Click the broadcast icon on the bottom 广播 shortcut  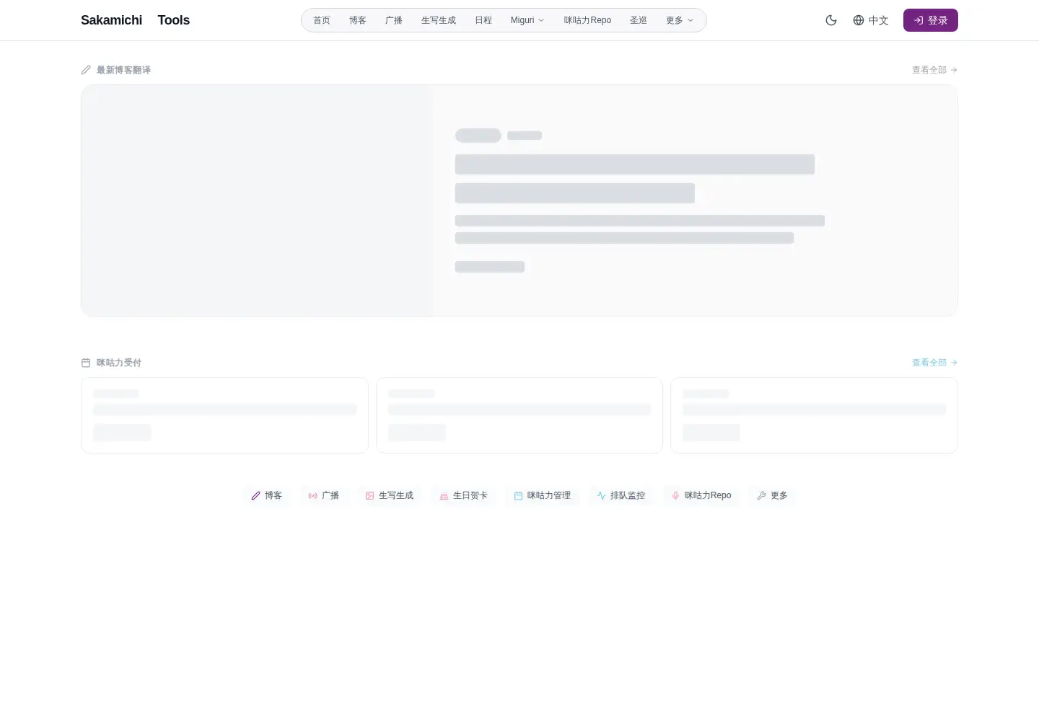click(312, 495)
